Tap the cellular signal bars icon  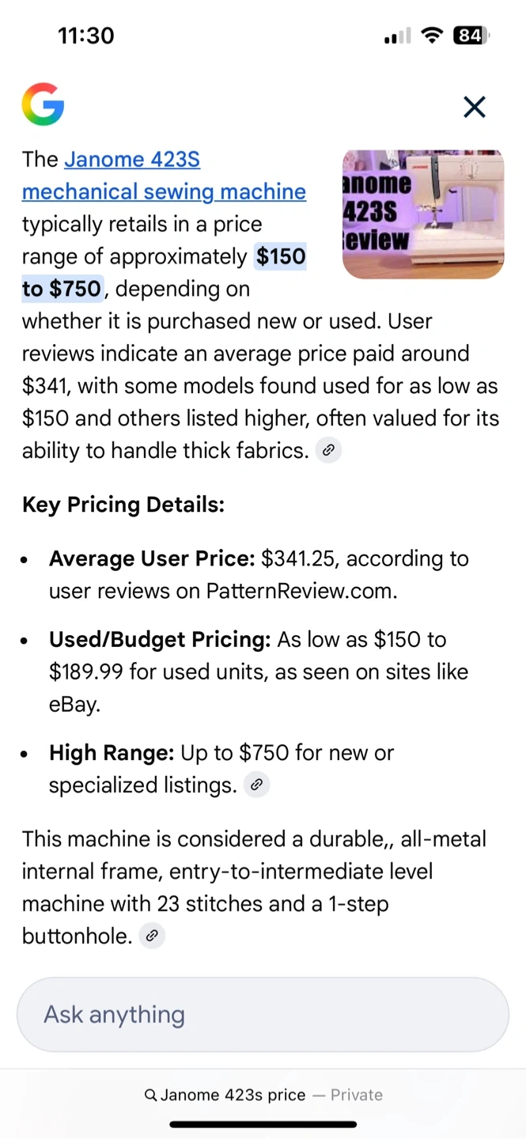[397, 36]
